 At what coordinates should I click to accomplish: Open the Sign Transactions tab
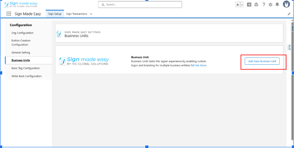77,14
